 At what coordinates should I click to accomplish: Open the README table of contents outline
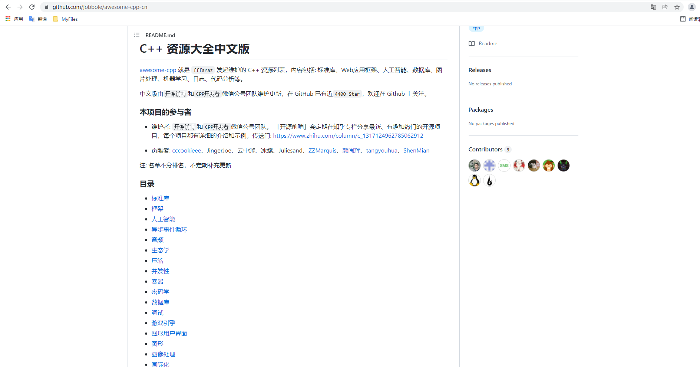click(137, 35)
